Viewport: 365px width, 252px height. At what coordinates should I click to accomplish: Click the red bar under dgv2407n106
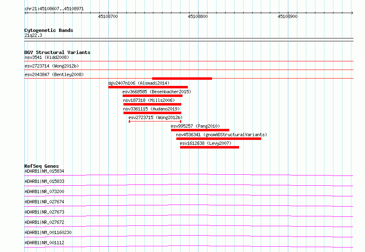pyautogui.click(x=148, y=87)
